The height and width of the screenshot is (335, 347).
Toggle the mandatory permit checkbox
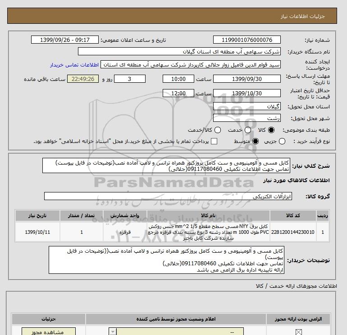coord(298,332)
